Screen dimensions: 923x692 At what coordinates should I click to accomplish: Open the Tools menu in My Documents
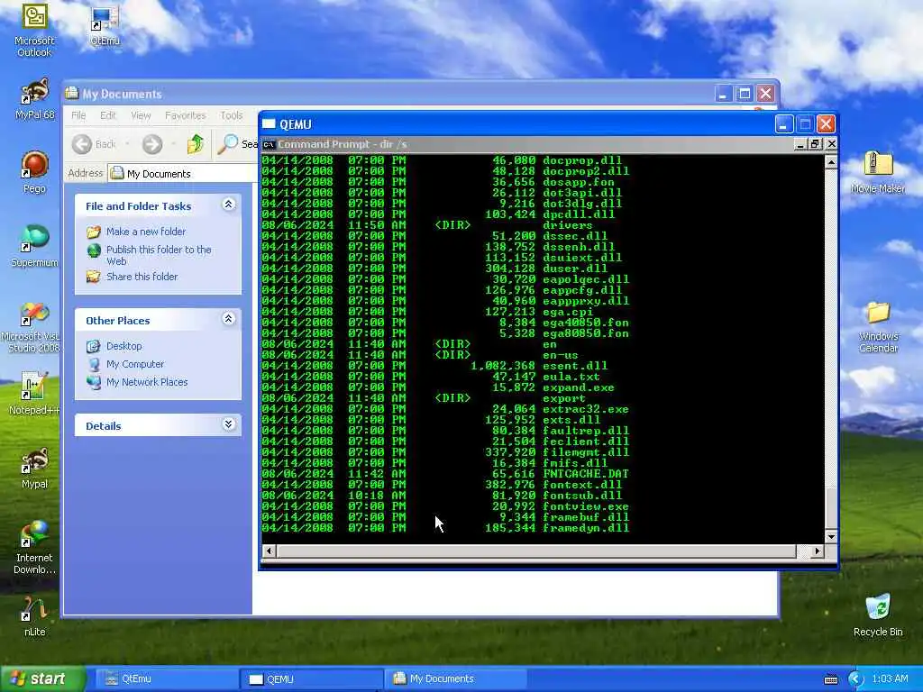pos(232,115)
